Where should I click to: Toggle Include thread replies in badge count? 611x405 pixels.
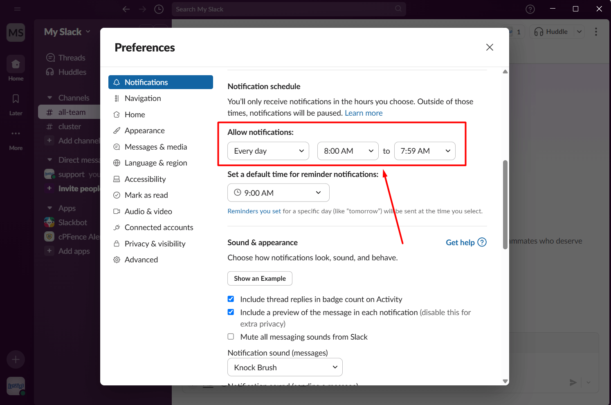pyautogui.click(x=231, y=299)
